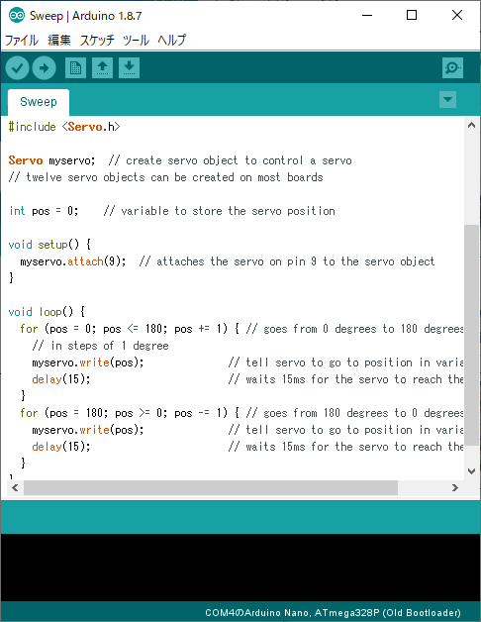Click the Arduino logo in title bar
Image resolution: width=481 pixels, height=622 pixels.
pyautogui.click(x=17, y=16)
